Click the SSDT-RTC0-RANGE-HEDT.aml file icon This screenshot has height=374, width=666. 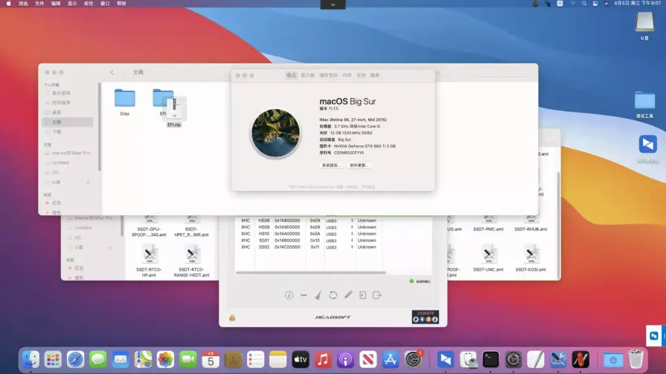tap(192, 255)
